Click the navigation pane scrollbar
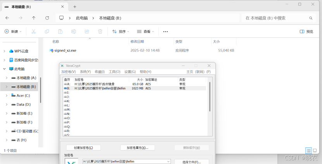Viewport: 322px width, 164px height. pyautogui.click(x=40, y=90)
